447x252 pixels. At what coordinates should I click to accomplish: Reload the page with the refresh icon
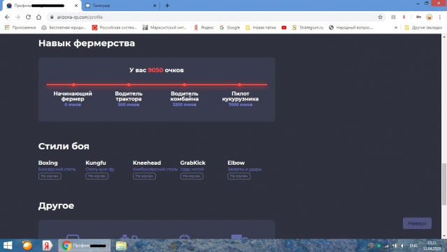pyautogui.click(x=28, y=17)
